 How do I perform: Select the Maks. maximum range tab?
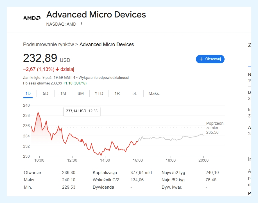tap(154, 93)
